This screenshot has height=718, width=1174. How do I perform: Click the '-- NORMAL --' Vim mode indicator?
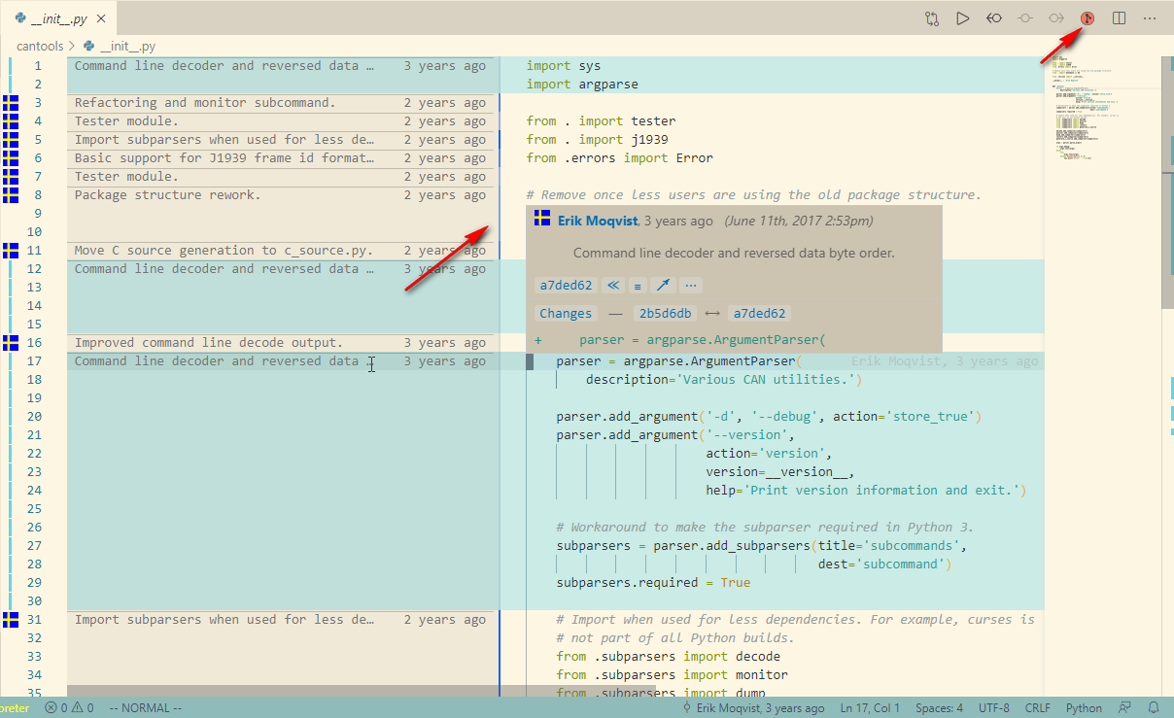[x=145, y=707]
